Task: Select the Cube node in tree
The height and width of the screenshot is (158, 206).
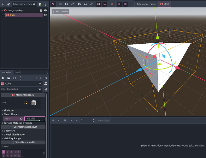Action: point(24,15)
